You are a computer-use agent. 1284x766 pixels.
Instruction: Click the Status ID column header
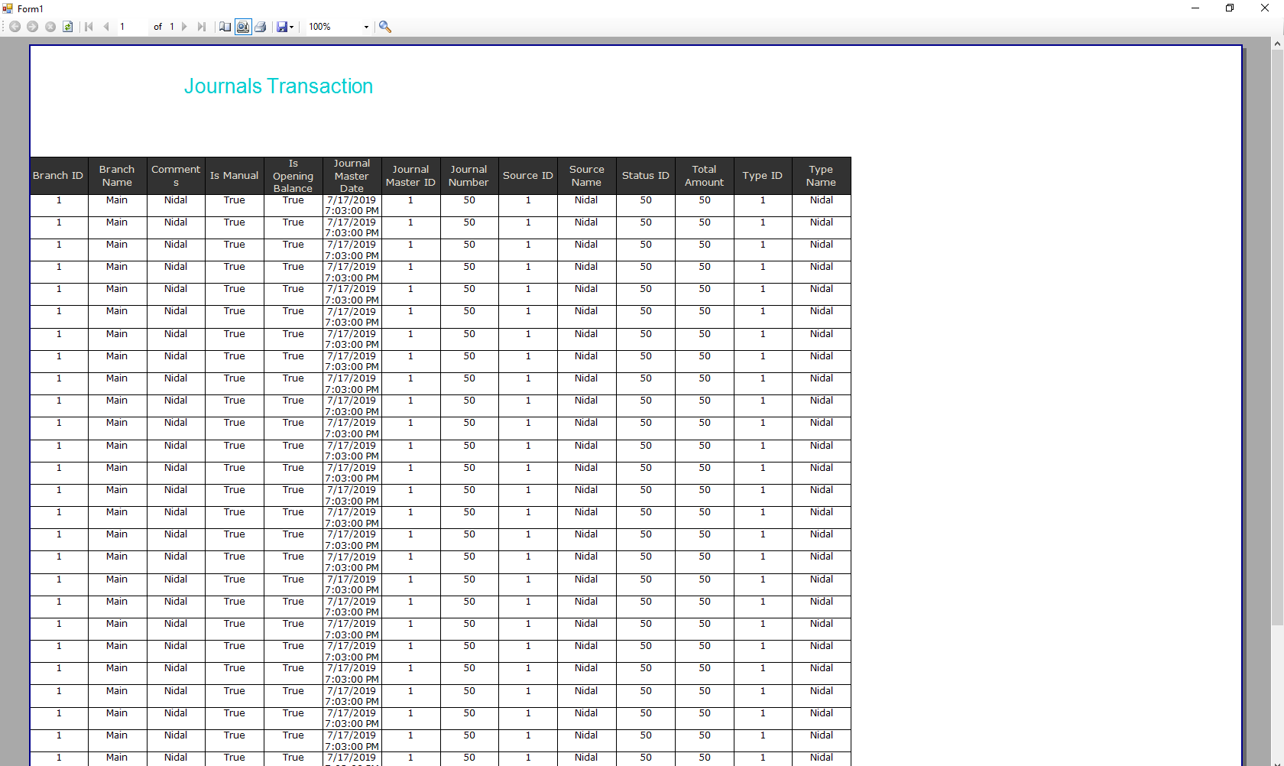point(646,176)
